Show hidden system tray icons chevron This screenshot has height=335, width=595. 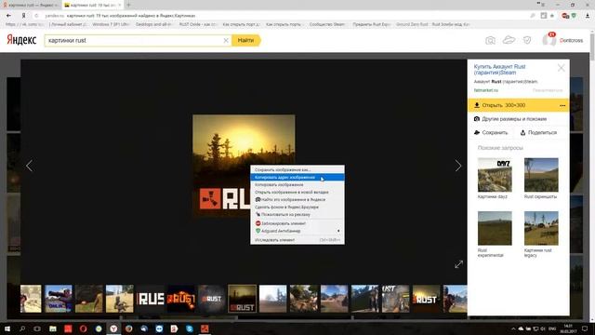tap(513, 328)
